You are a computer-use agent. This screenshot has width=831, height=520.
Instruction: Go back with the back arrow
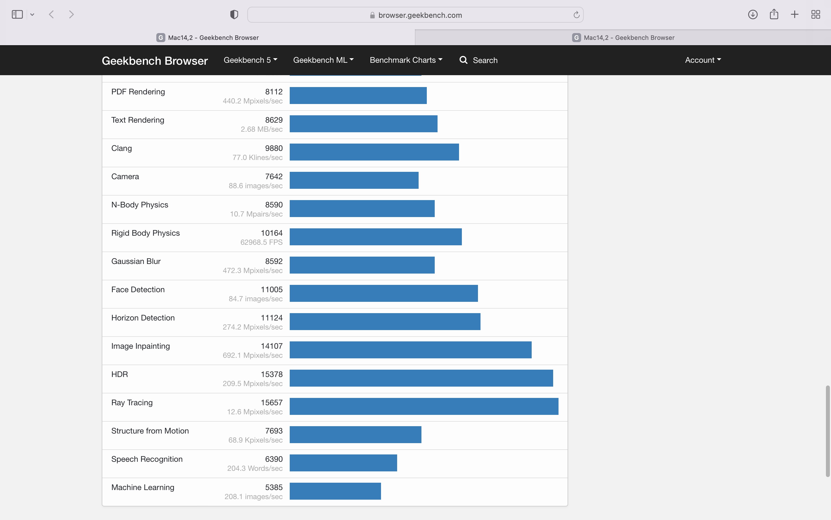coord(52,14)
